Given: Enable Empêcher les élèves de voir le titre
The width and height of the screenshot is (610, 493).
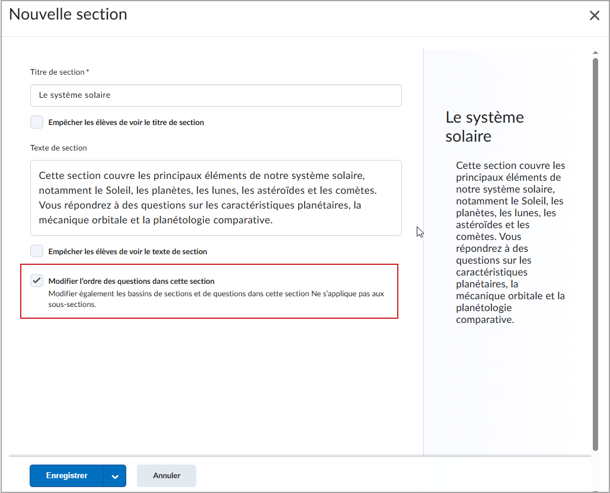Looking at the screenshot, I should coord(37,122).
